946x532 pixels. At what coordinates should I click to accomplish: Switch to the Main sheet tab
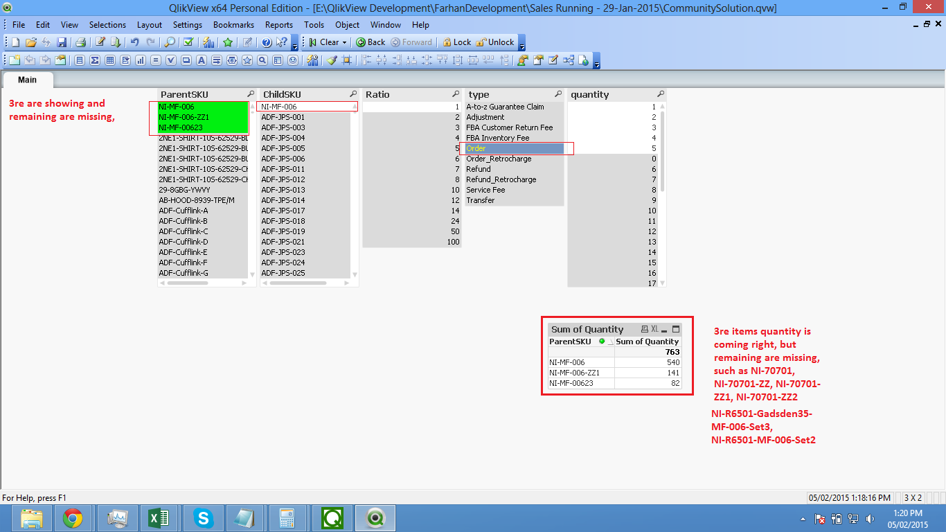(x=28, y=80)
